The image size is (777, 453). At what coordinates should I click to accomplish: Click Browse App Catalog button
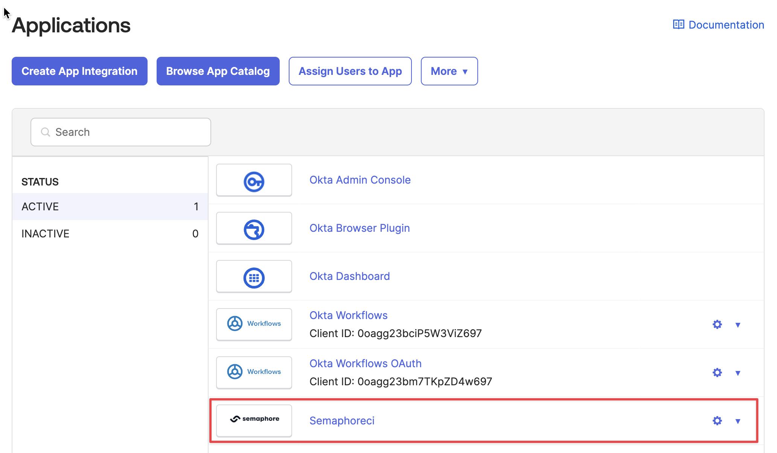(218, 71)
